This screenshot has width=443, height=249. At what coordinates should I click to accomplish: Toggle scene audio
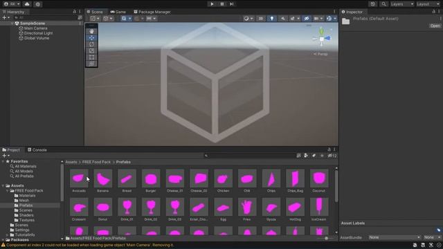tap(282, 19)
